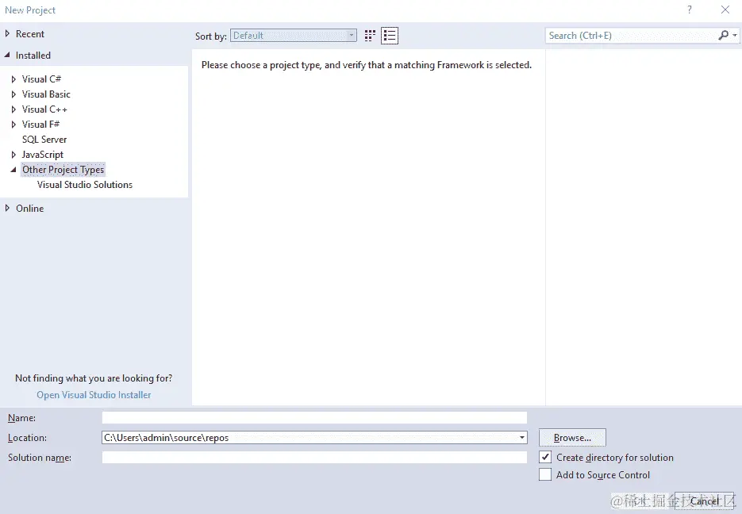Collapse the Installed section

(7, 56)
